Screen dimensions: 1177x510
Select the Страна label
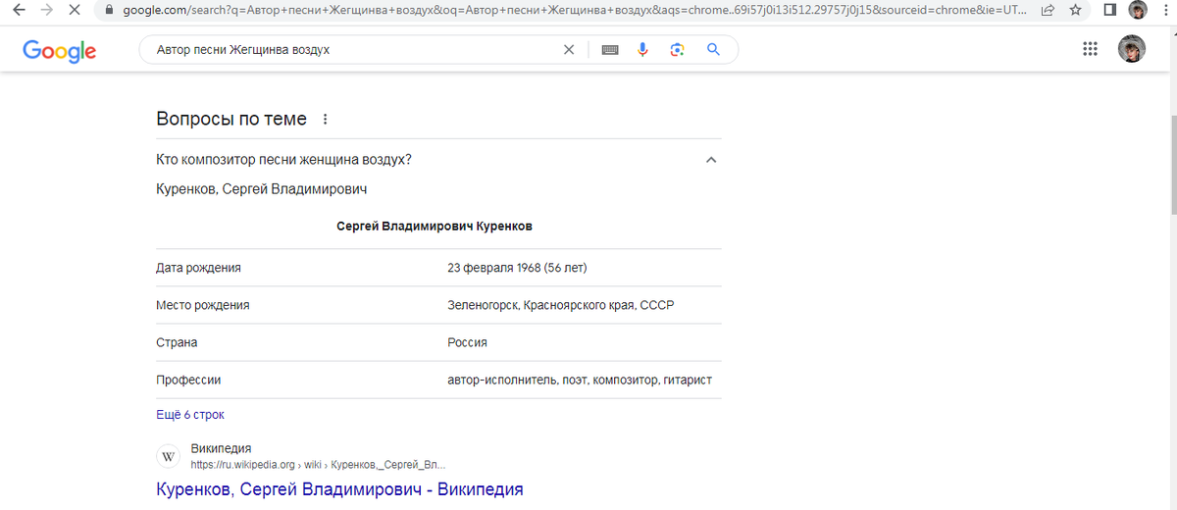(x=177, y=342)
